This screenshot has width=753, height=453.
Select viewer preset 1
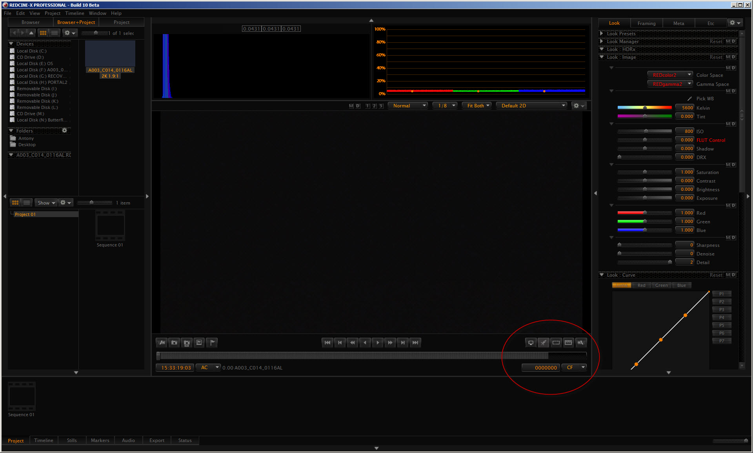pyautogui.click(x=367, y=106)
